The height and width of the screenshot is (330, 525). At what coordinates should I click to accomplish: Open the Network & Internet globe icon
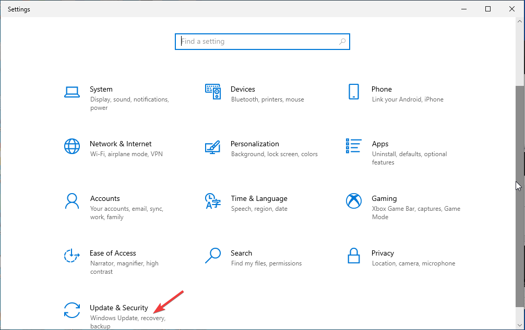pos(71,146)
